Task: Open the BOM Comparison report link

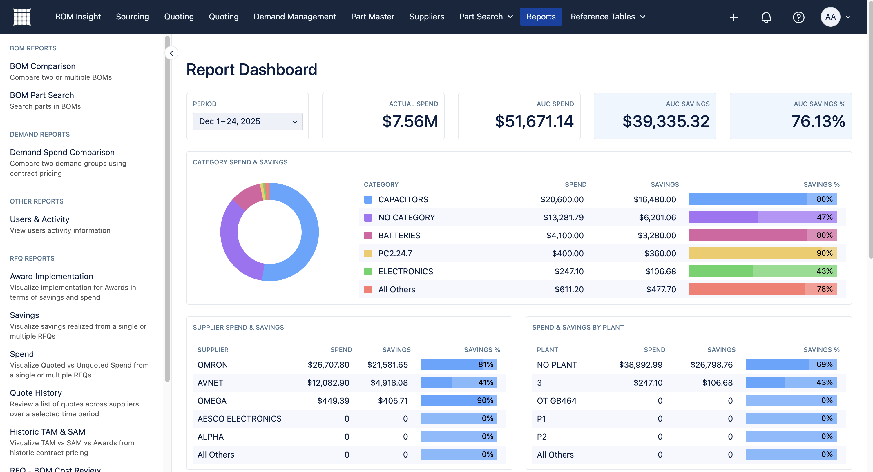Action: coord(43,66)
